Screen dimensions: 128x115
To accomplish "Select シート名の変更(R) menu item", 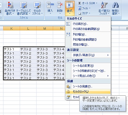I will (88, 66).
